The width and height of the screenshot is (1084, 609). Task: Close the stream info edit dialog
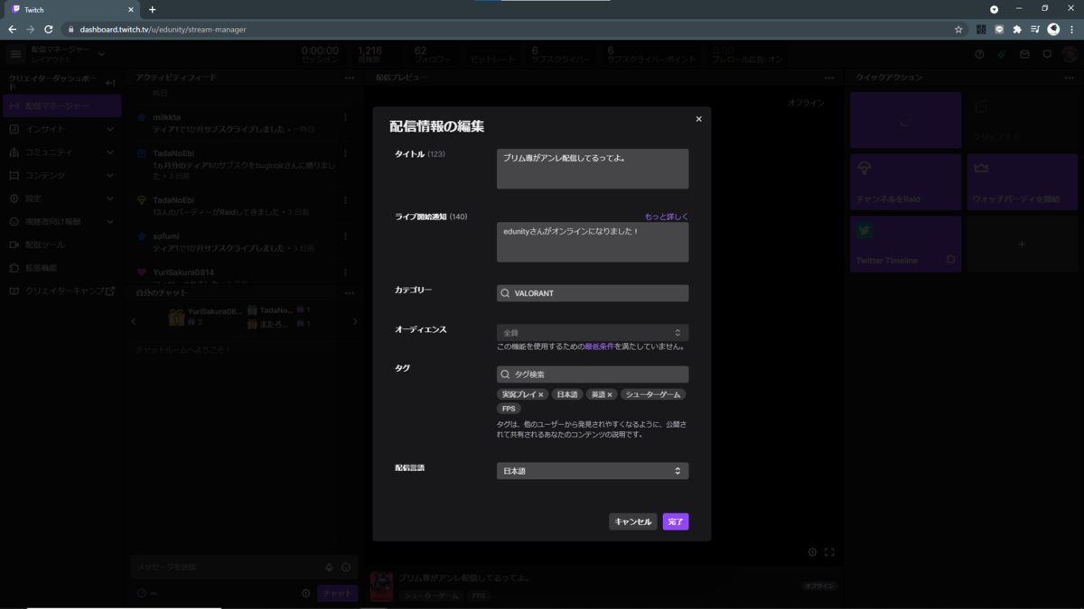698,119
